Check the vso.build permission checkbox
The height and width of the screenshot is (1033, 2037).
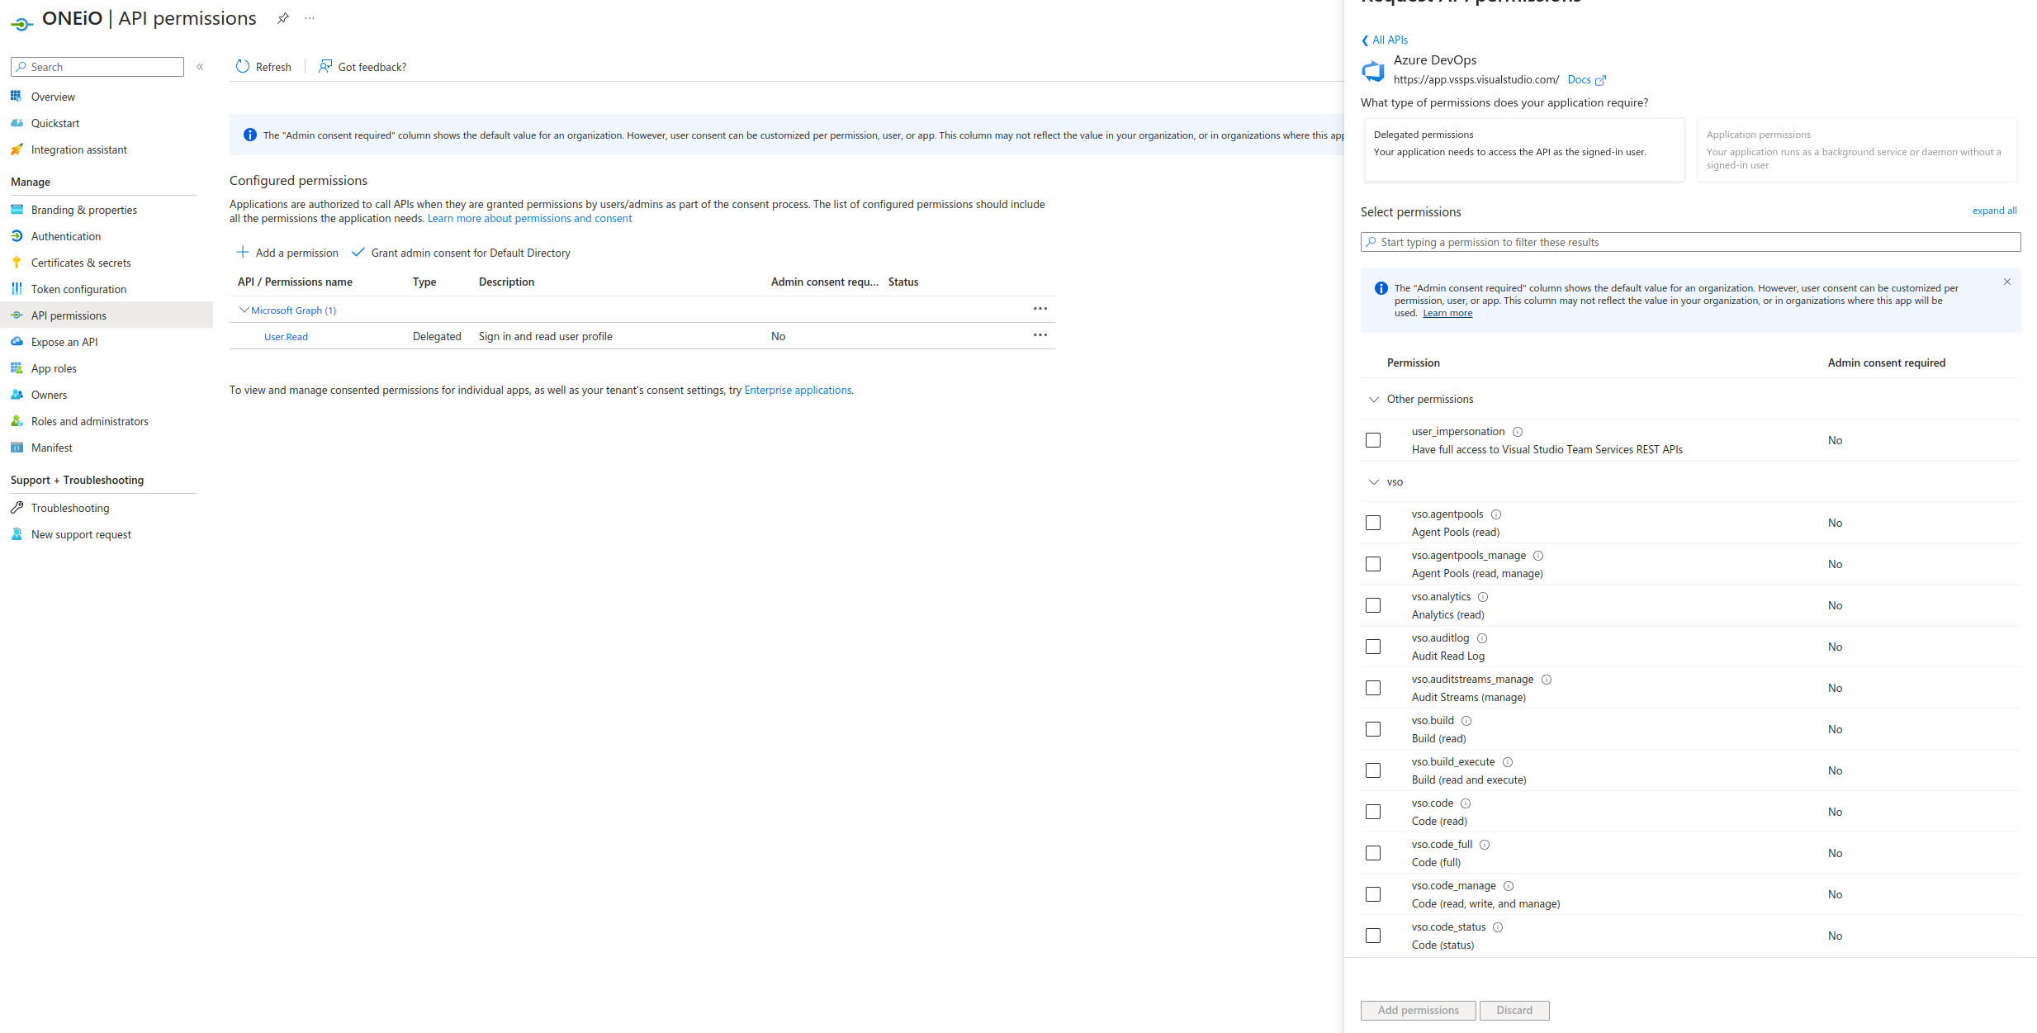coord(1373,729)
